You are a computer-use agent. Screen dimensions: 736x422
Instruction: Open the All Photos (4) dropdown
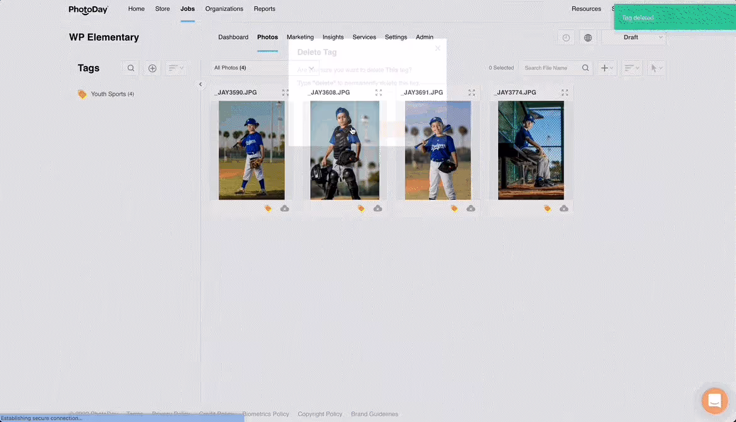(x=264, y=68)
